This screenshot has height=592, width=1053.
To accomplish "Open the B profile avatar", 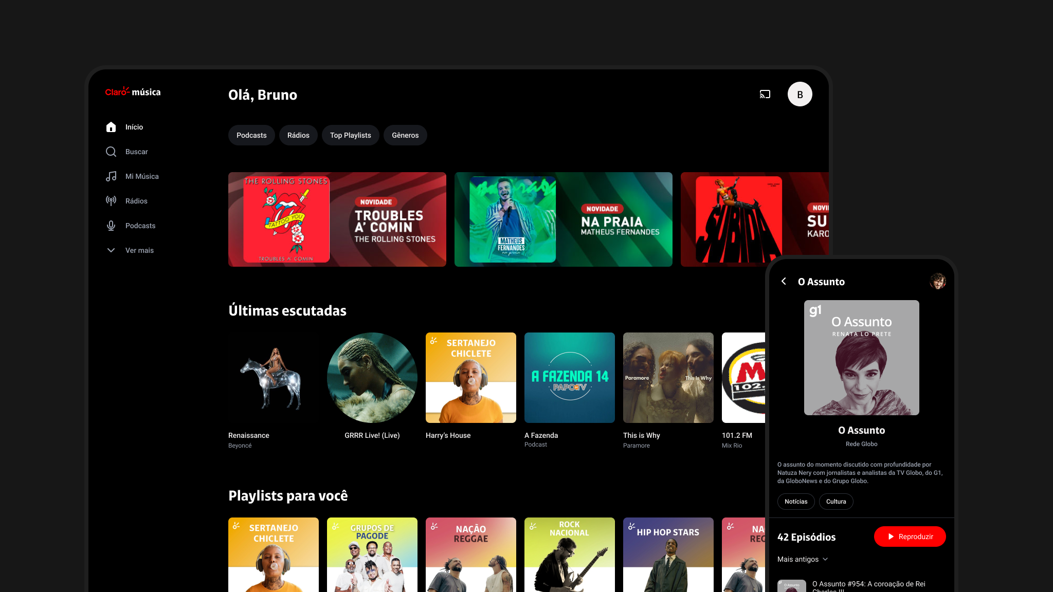I will pyautogui.click(x=800, y=94).
